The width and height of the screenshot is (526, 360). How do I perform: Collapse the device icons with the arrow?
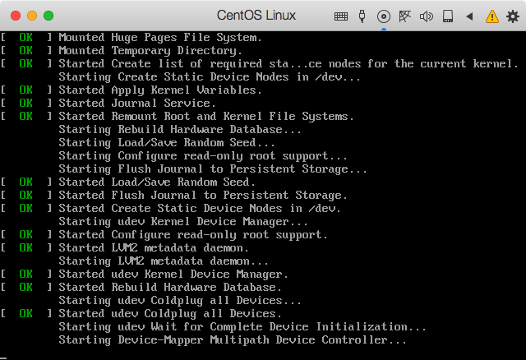pyautogui.click(x=469, y=16)
